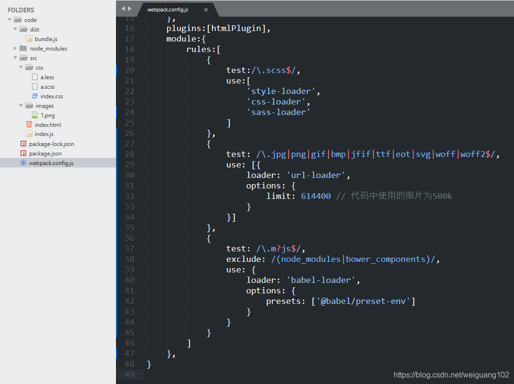Click the a.scss file icon

(35, 86)
